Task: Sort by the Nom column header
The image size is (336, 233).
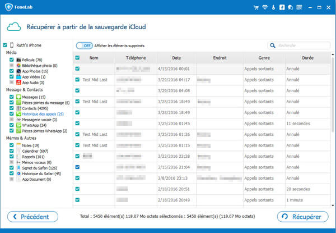Action: (x=94, y=58)
